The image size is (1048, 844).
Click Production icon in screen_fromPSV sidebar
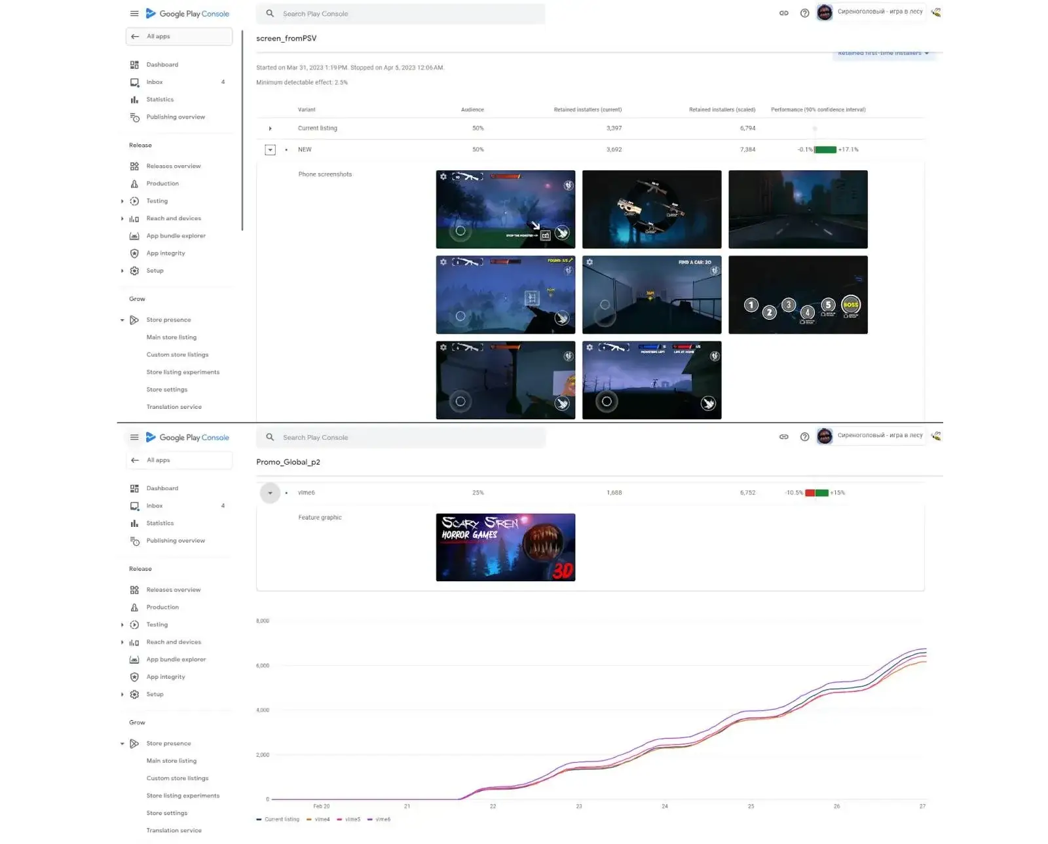134,184
